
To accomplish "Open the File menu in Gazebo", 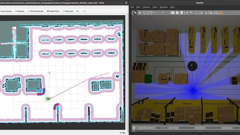I will (x=132, y=7).
